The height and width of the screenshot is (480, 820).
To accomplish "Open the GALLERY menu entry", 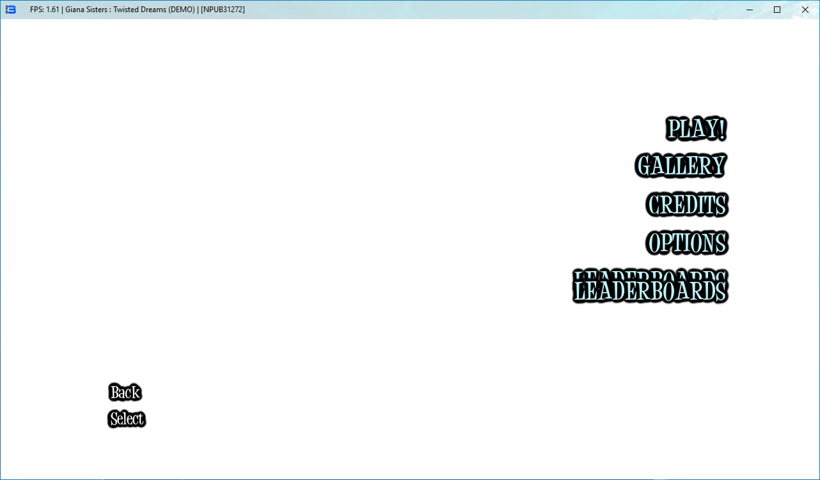I will click(681, 166).
